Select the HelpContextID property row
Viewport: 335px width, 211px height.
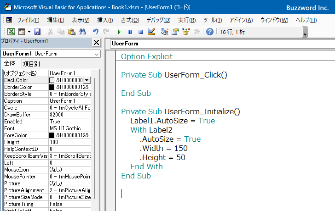point(47,149)
